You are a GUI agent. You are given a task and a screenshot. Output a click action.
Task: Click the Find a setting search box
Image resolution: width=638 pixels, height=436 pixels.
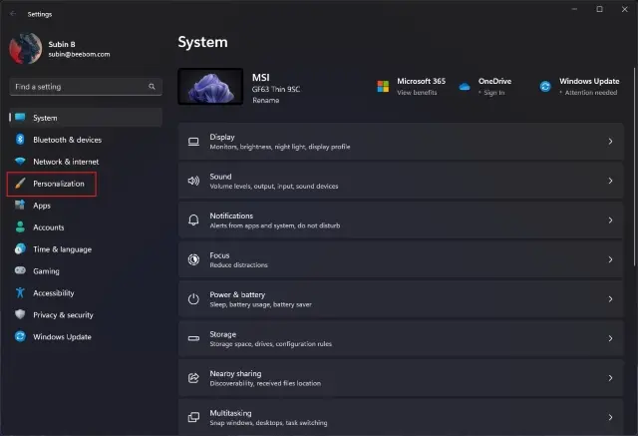(86, 87)
